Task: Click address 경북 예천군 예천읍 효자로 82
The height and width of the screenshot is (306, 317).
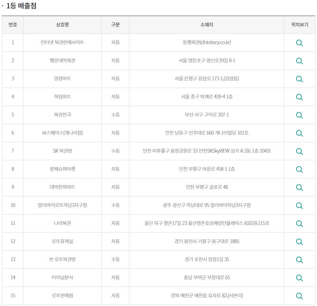Action: [x=199, y=295]
